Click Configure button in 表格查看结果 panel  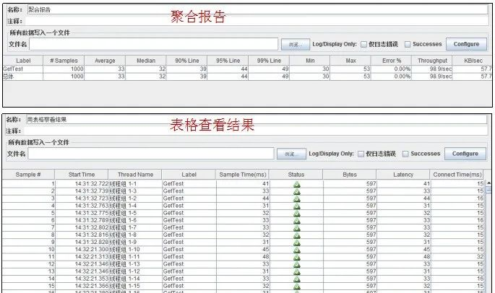(x=465, y=154)
